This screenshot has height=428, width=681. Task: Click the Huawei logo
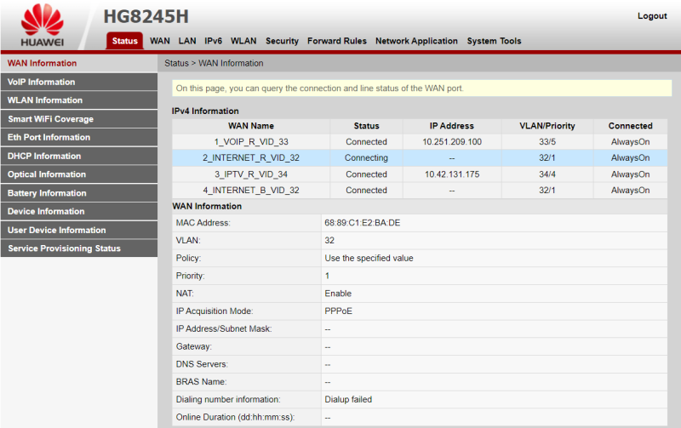pos(42,26)
